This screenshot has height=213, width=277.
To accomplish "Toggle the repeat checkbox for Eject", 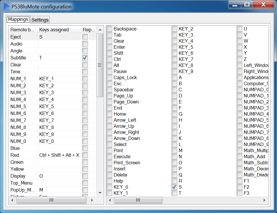I will click(85, 37).
